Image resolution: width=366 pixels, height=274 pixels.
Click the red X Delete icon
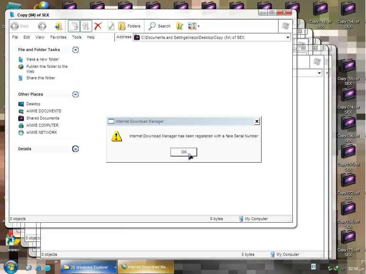pyautogui.click(x=98, y=26)
